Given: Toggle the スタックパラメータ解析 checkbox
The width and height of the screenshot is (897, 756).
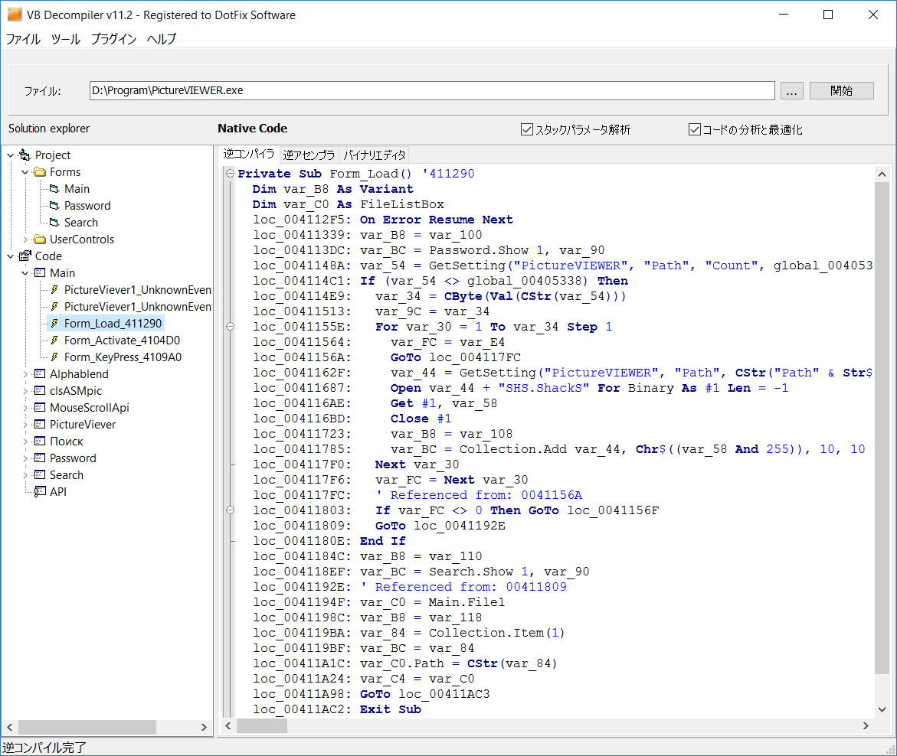Looking at the screenshot, I should coord(527,130).
